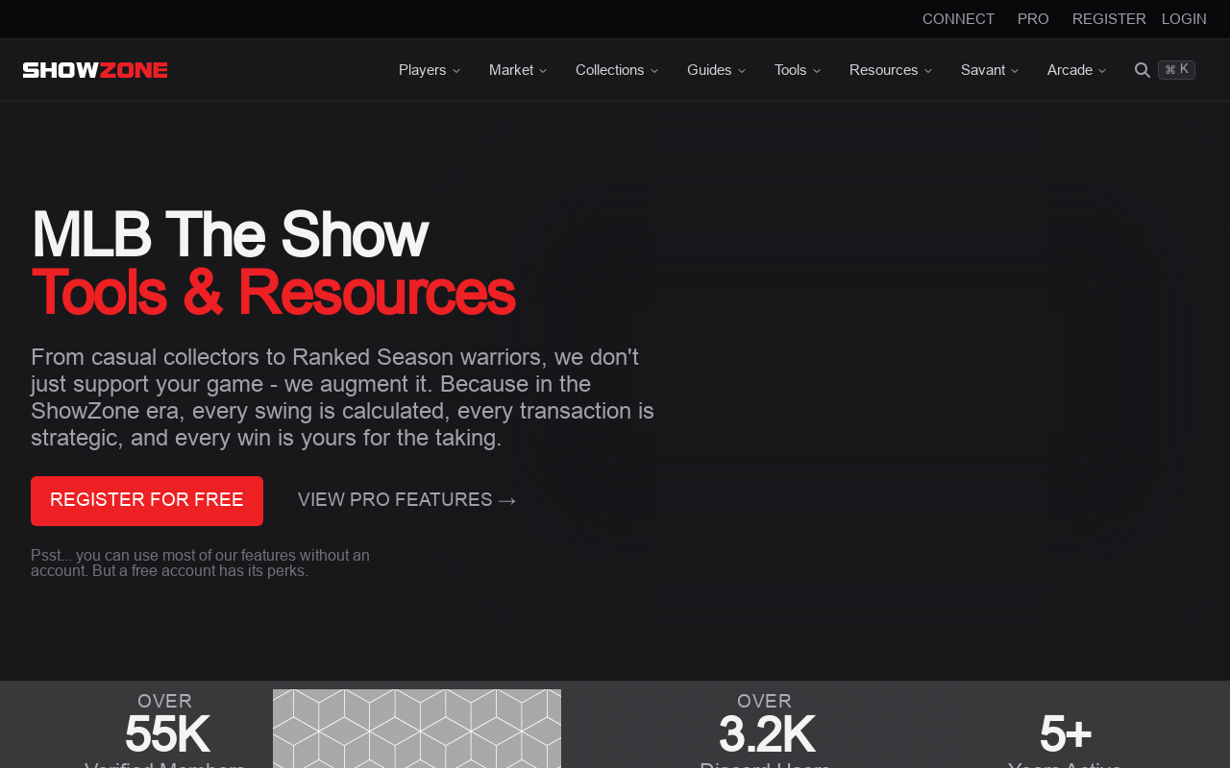The image size is (1230, 768).
Task: Click the 'Tools & Resources' red heading
Action: 273,292
